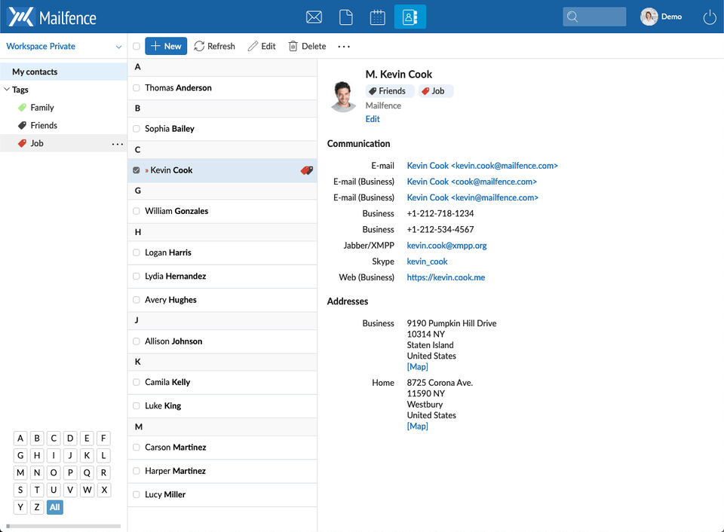Check the Lydia Hernandez checkbox
The height and width of the screenshot is (532, 724).
[x=137, y=277]
